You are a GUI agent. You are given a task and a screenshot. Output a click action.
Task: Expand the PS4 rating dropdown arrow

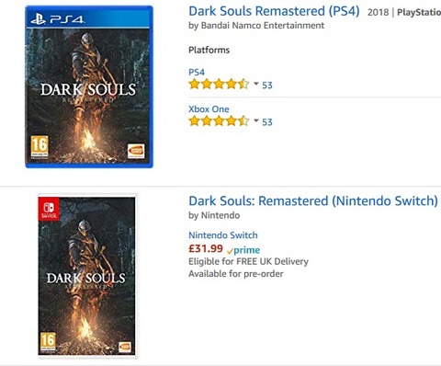coord(256,84)
